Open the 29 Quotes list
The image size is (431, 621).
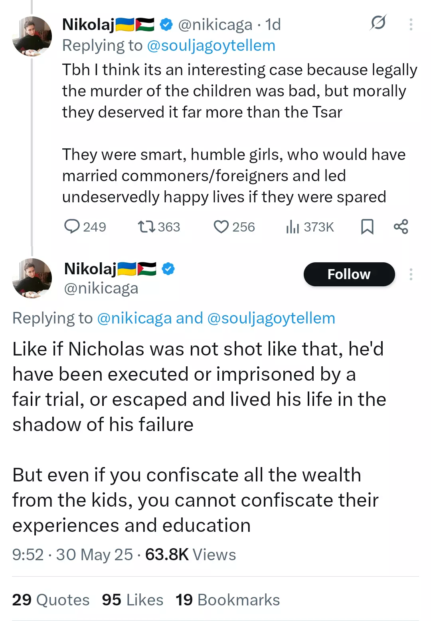(51, 600)
